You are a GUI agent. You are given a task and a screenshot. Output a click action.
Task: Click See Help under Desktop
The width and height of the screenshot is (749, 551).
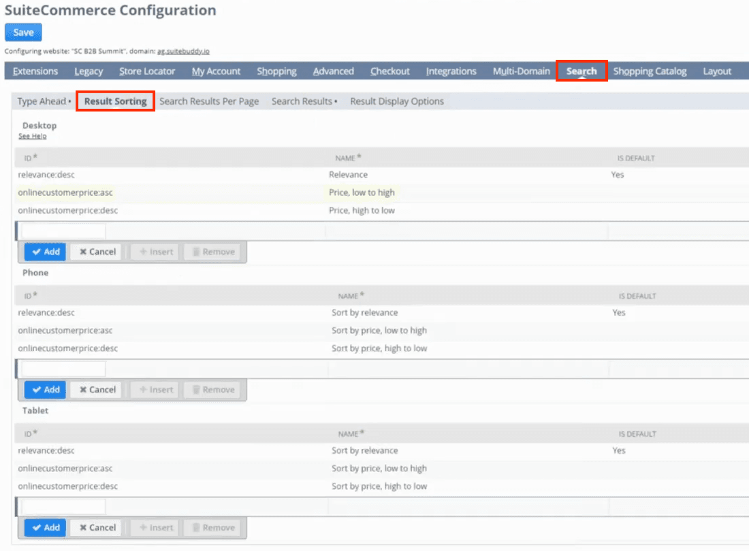(x=33, y=136)
